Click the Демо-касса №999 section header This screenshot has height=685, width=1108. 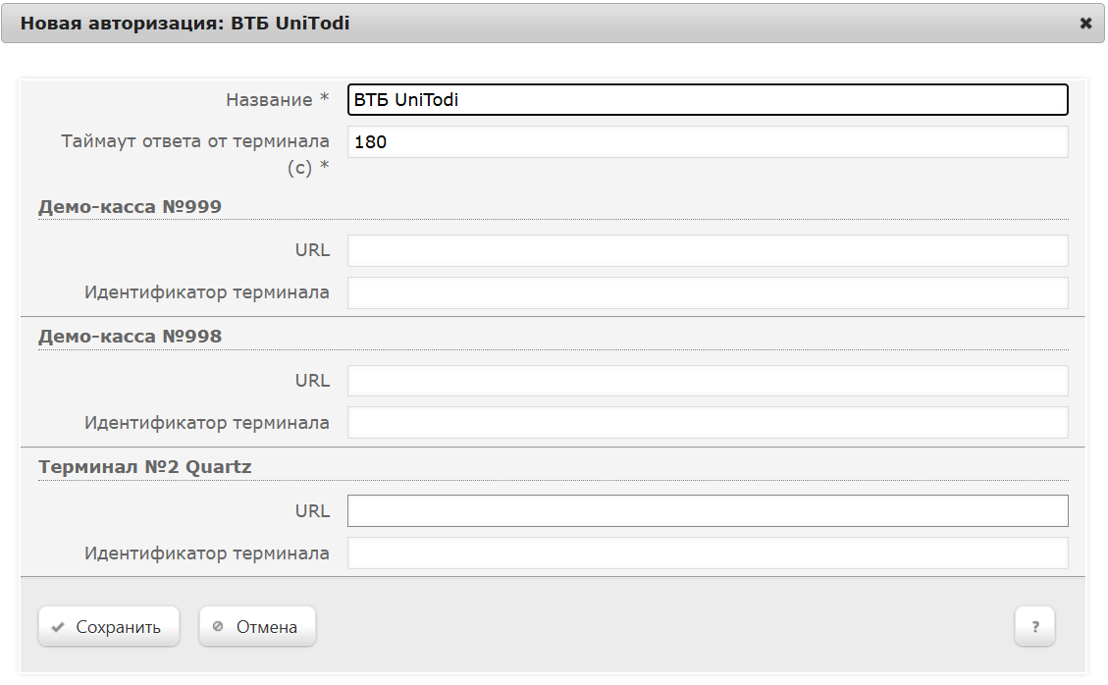tap(130, 207)
